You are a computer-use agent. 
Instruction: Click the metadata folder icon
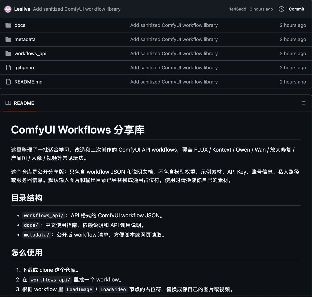pos(8,39)
